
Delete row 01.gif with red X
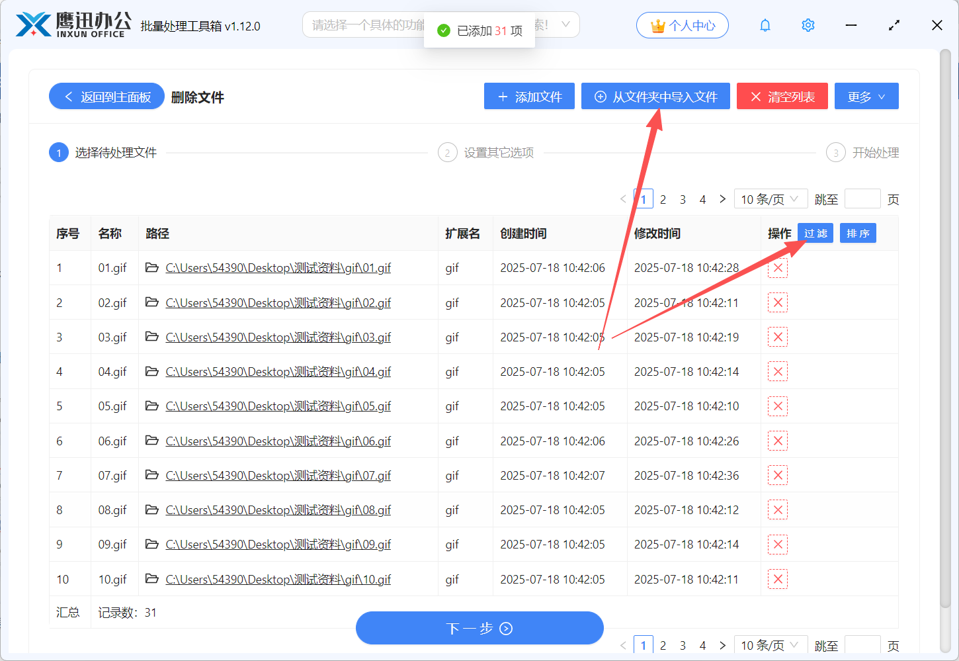click(x=778, y=268)
